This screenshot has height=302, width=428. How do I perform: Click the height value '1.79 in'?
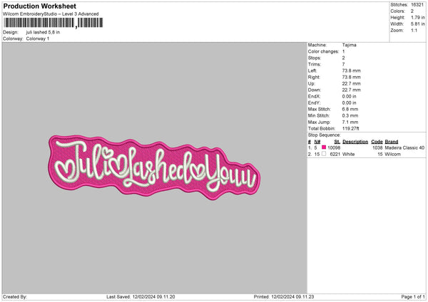(x=418, y=17)
